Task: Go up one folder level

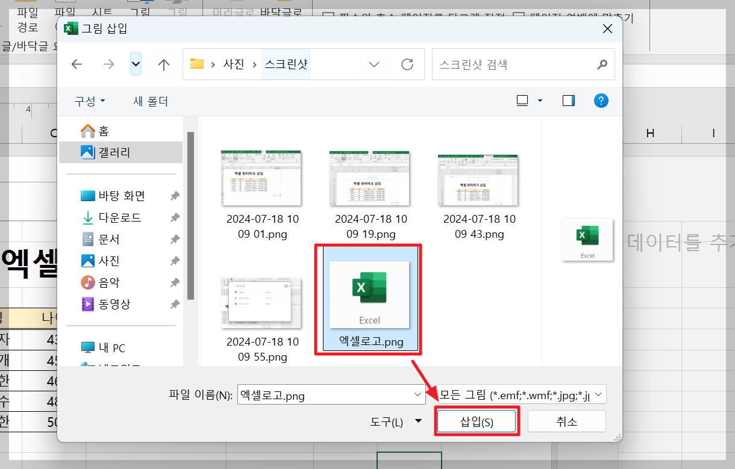Action: point(163,64)
